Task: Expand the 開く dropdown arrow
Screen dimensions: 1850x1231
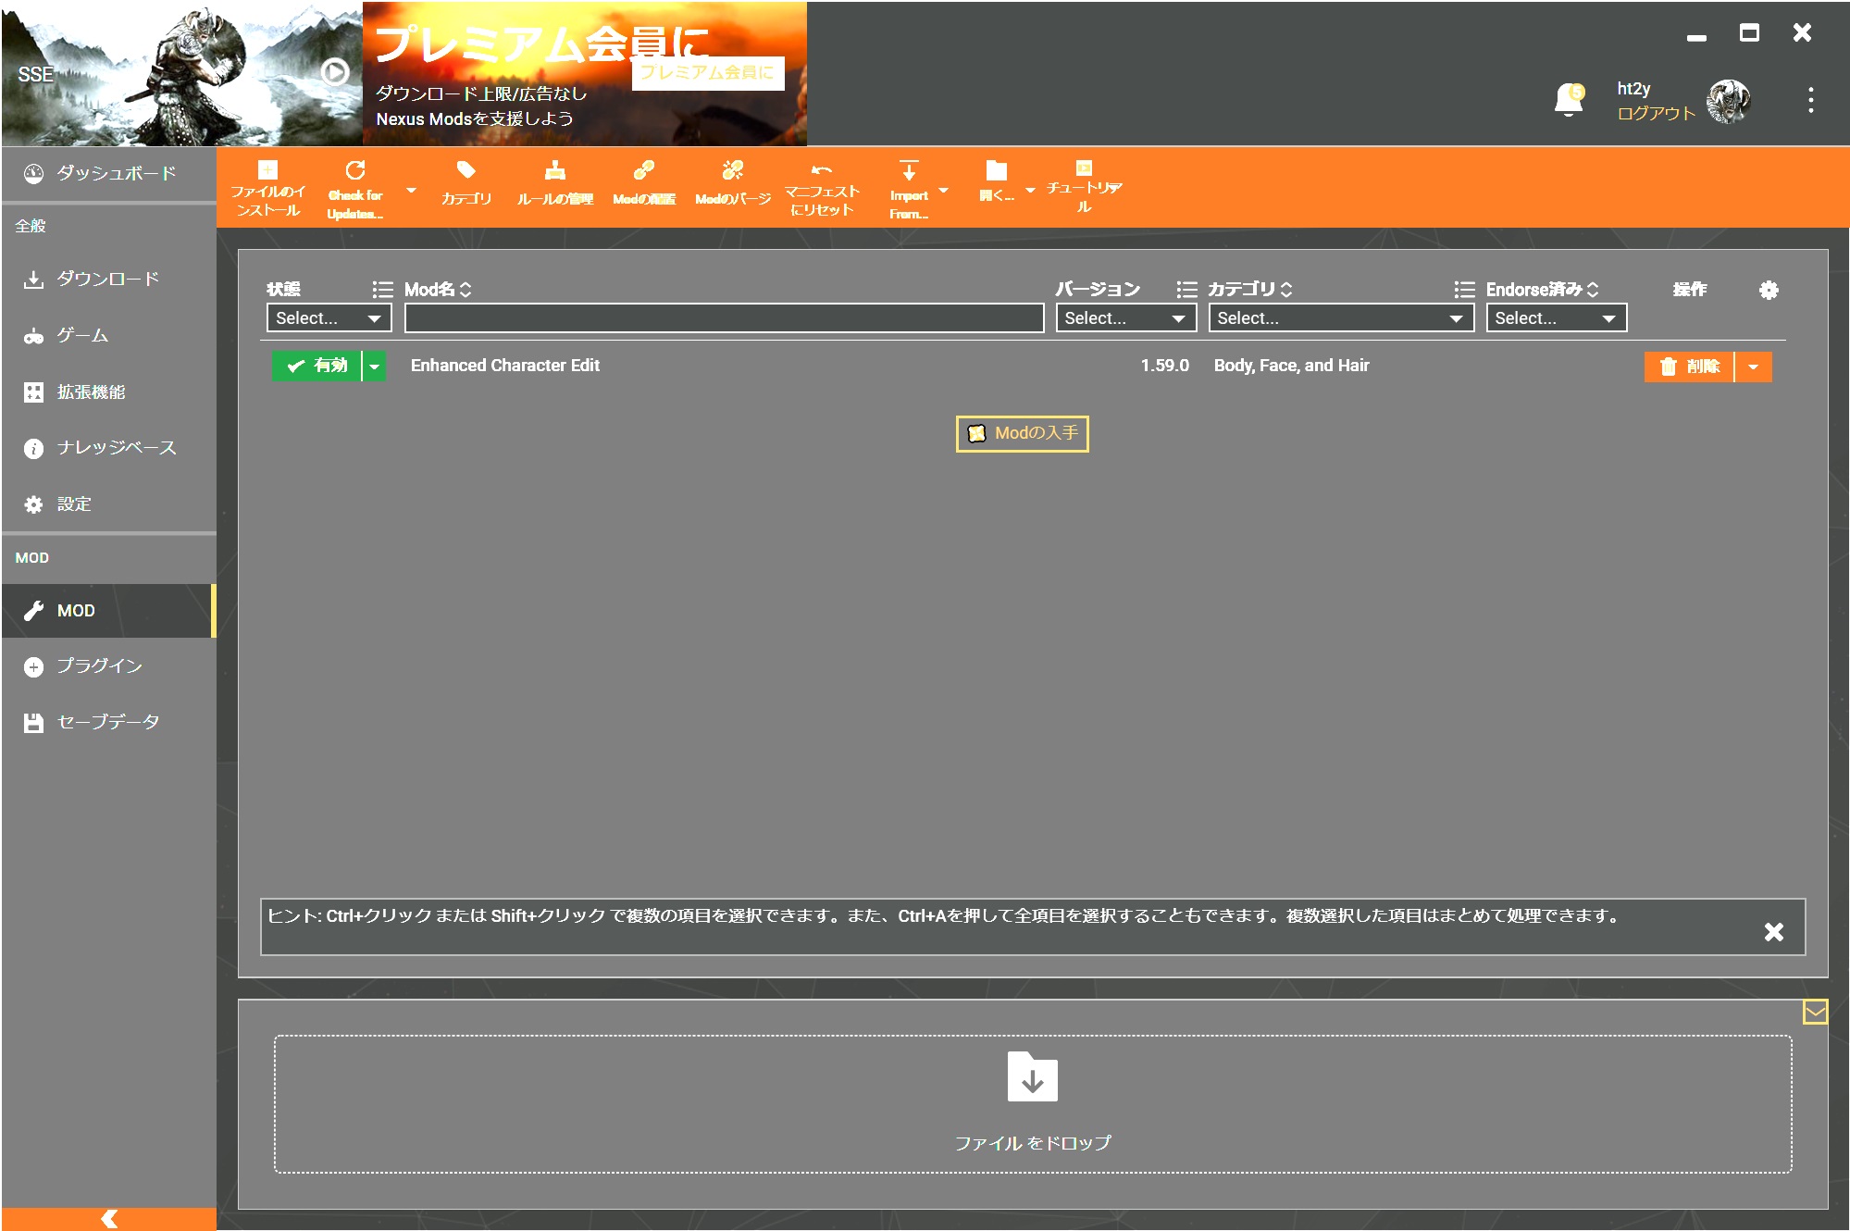Action: pyautogui.click(x=1030, y=191)
